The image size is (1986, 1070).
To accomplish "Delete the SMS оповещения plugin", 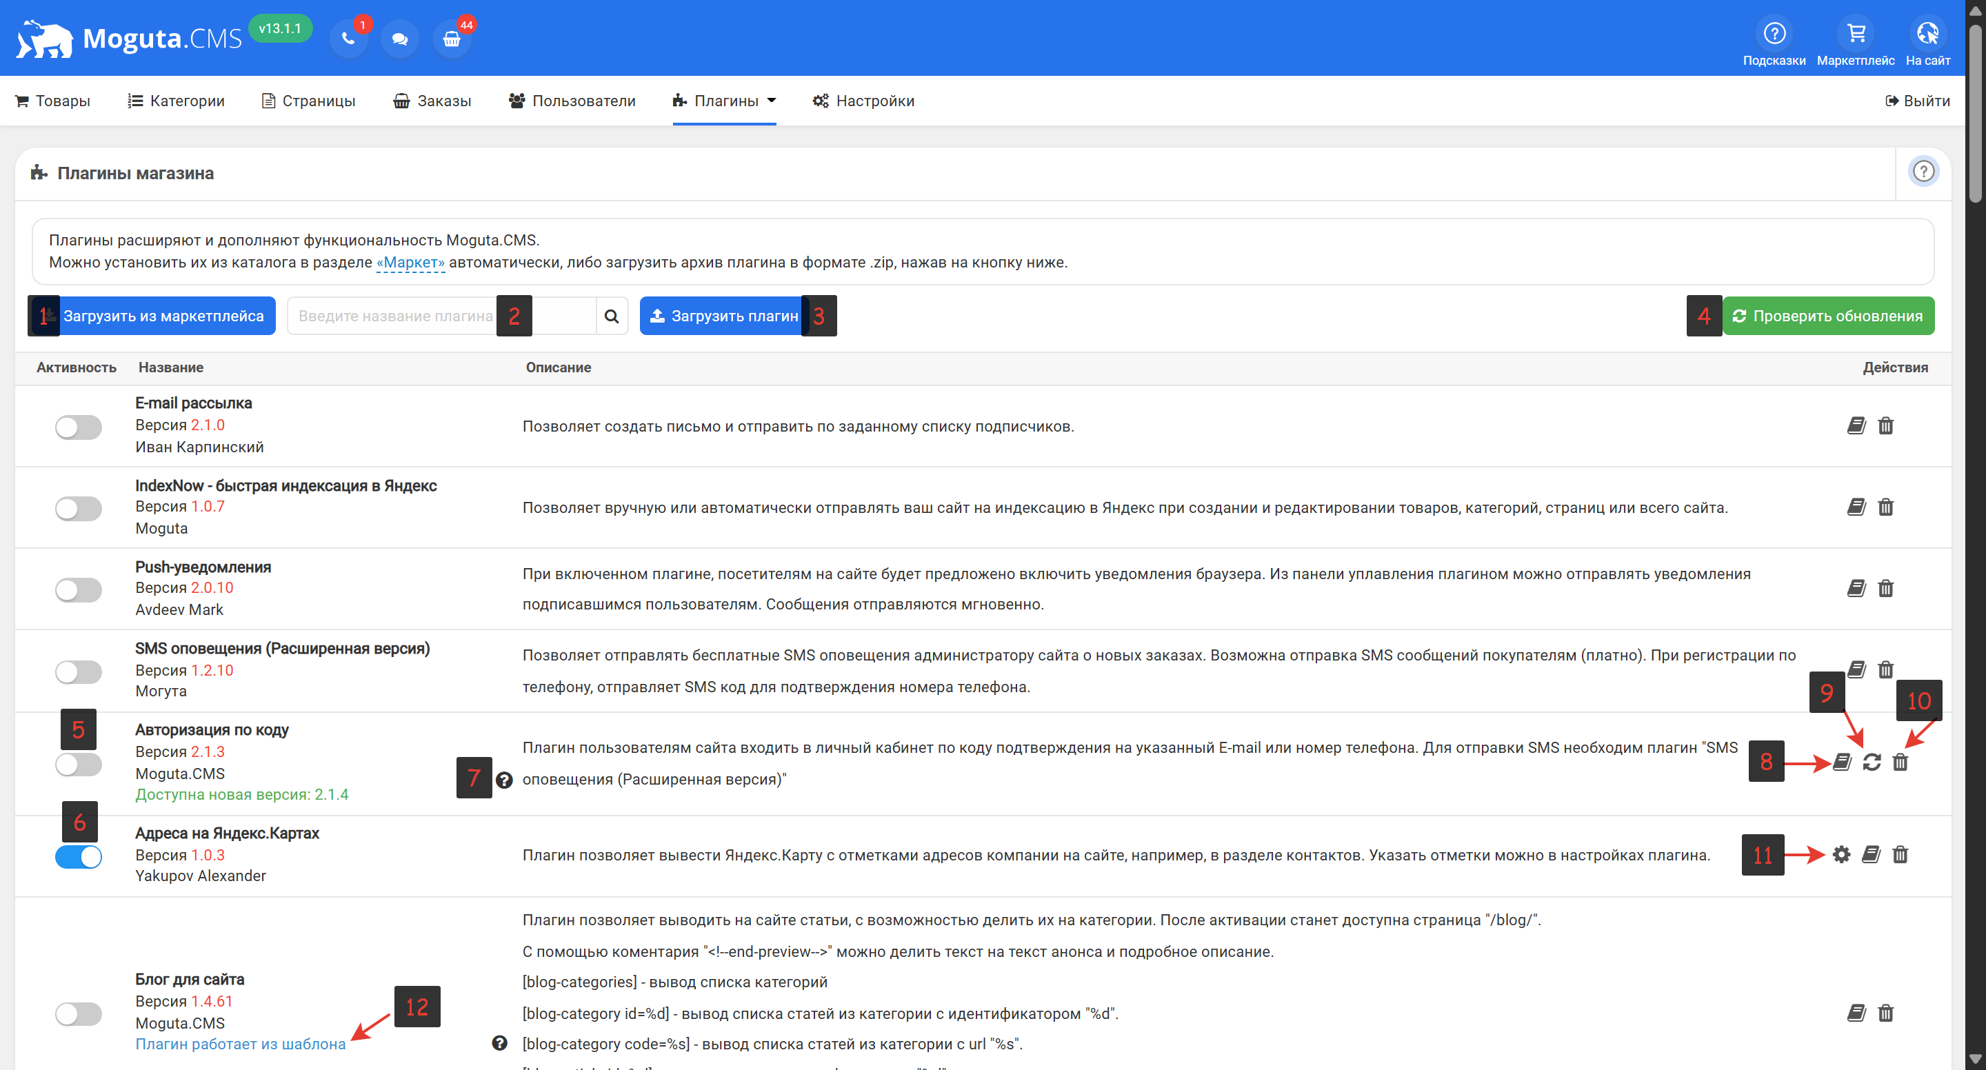I will [1885, 669].
